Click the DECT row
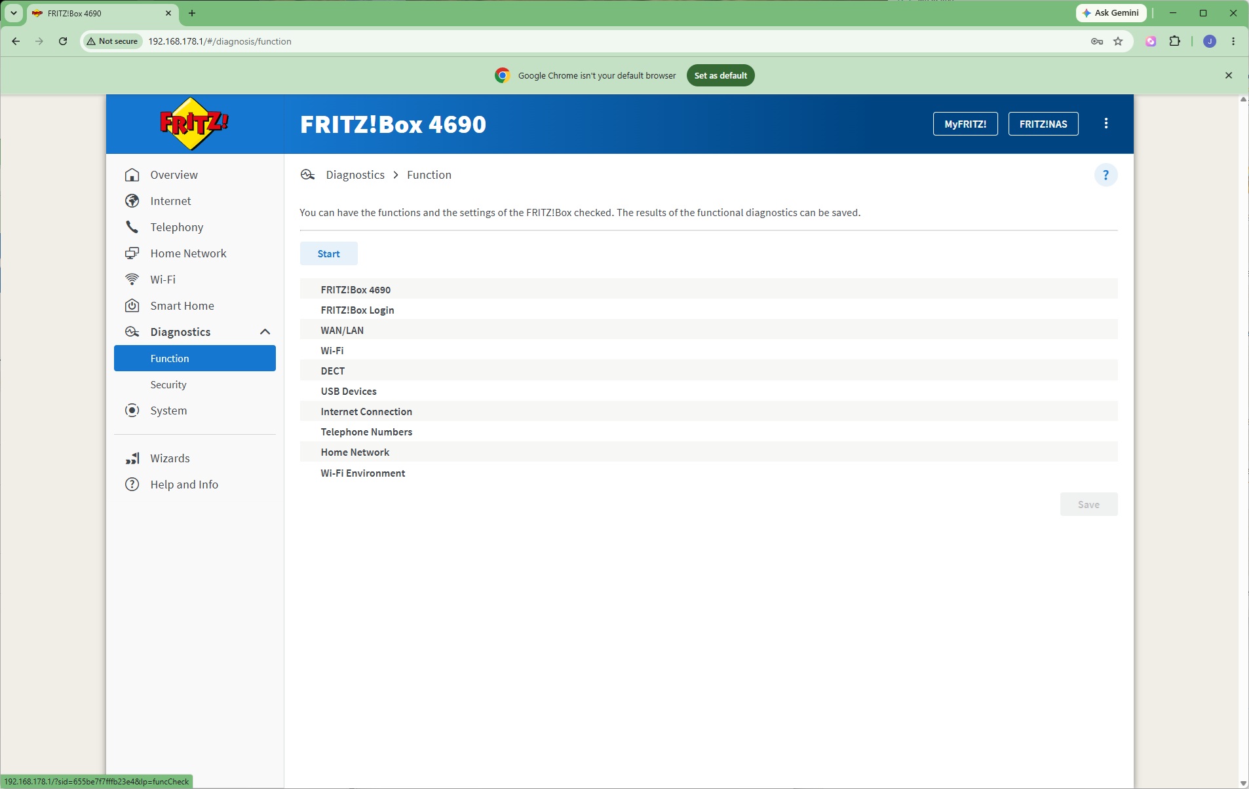Image resolution: width=1249 pixels, height=789 pixels. [x=709, y=371]
